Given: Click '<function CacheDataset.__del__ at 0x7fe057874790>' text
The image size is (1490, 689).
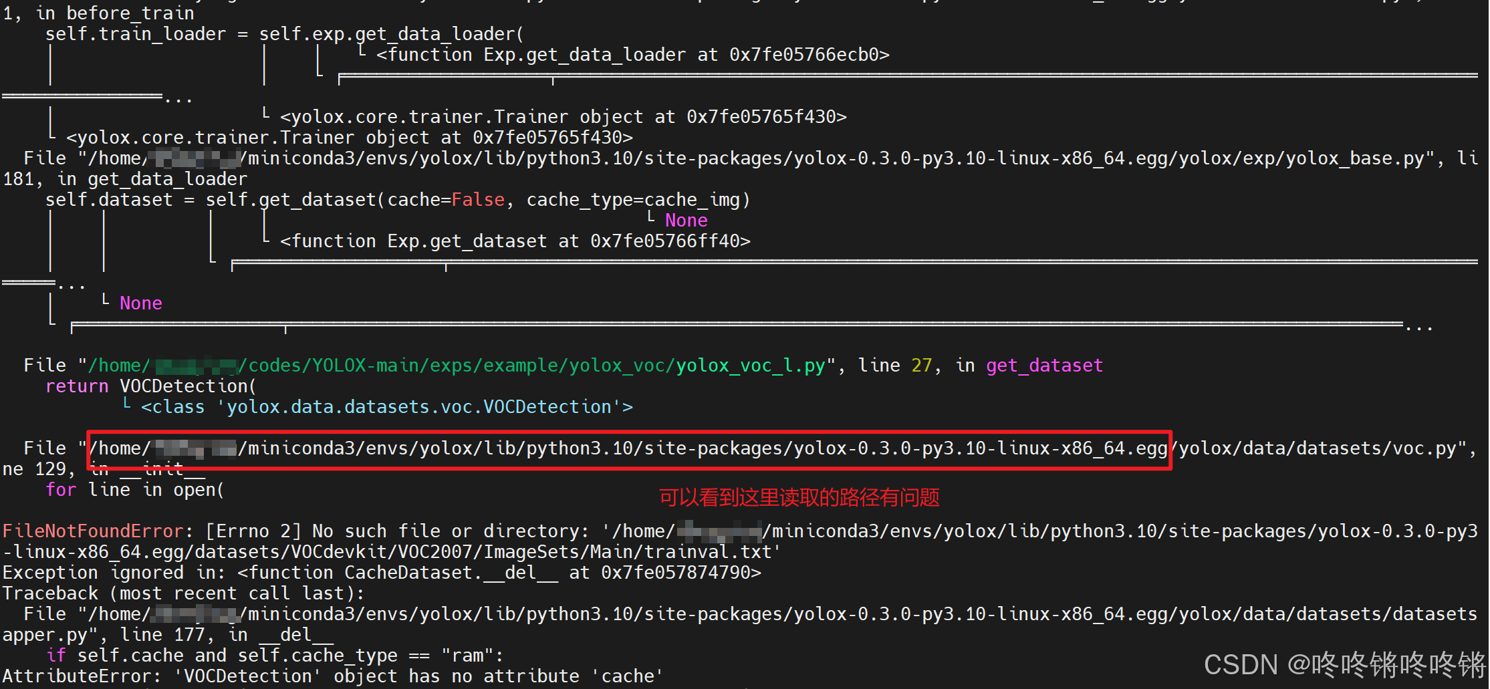Looking at the screenshot, I should 499,573.
